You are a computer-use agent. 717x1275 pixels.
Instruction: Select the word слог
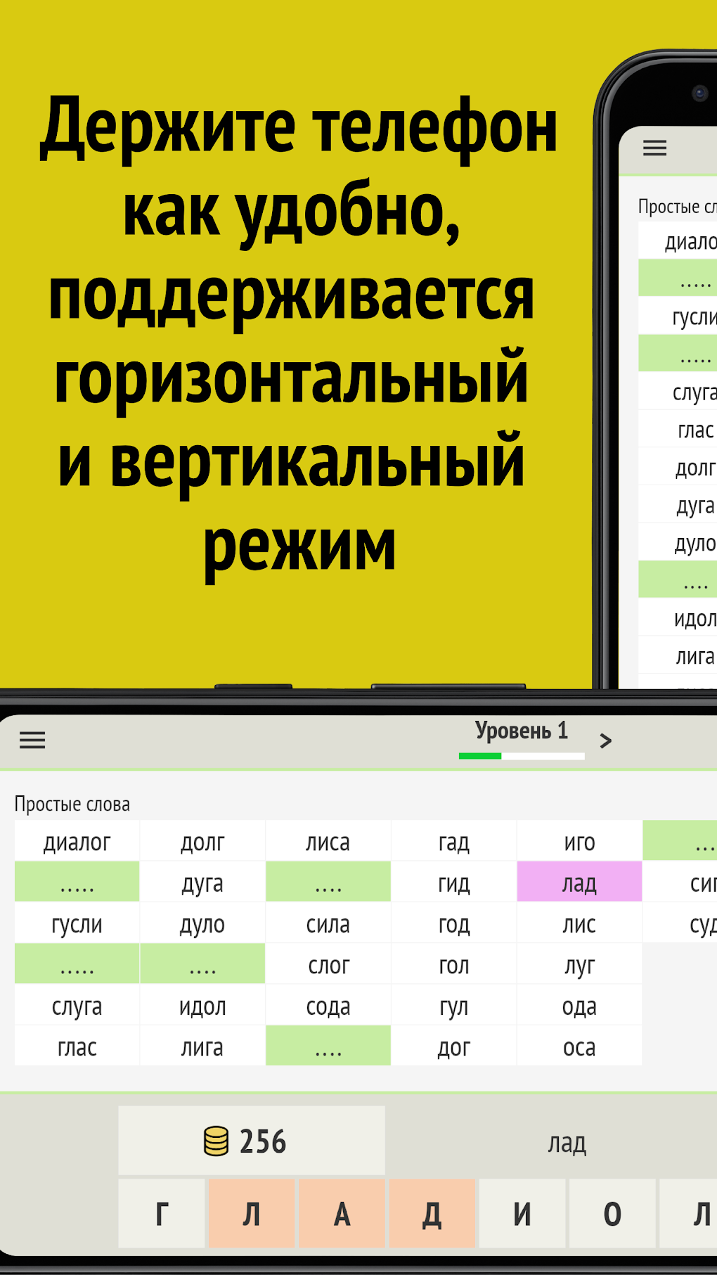328,964
